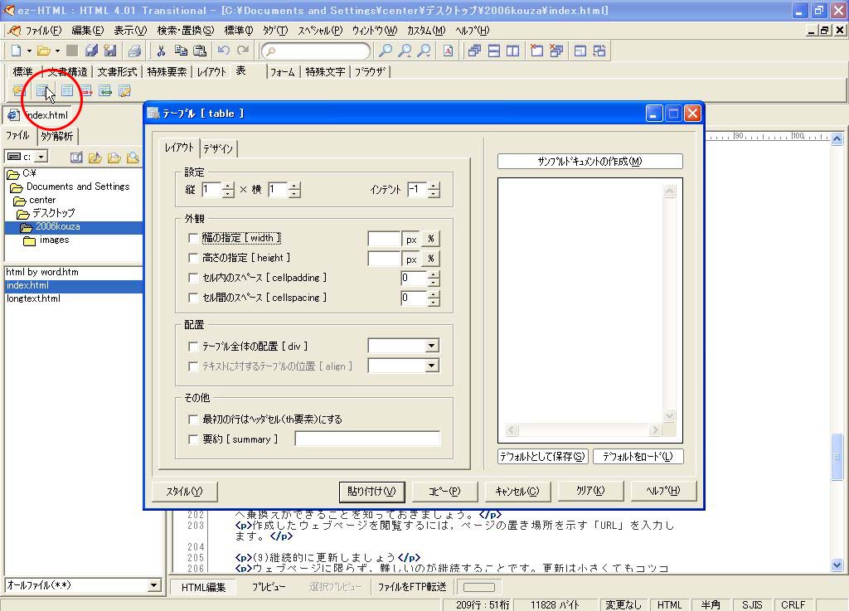Screen dimensions: 849x611
Task: Click the クリア(K) button
Action: [590, 492]
